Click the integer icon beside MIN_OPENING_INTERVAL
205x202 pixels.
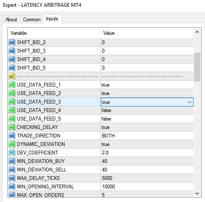tap(12, 187)
